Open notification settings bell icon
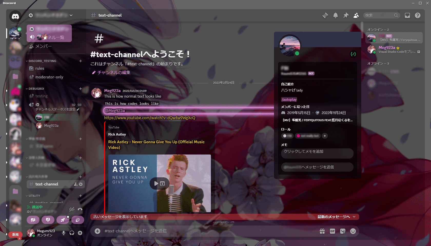The width and height of the screenshot is (431, 246). [x=336, y=15]
